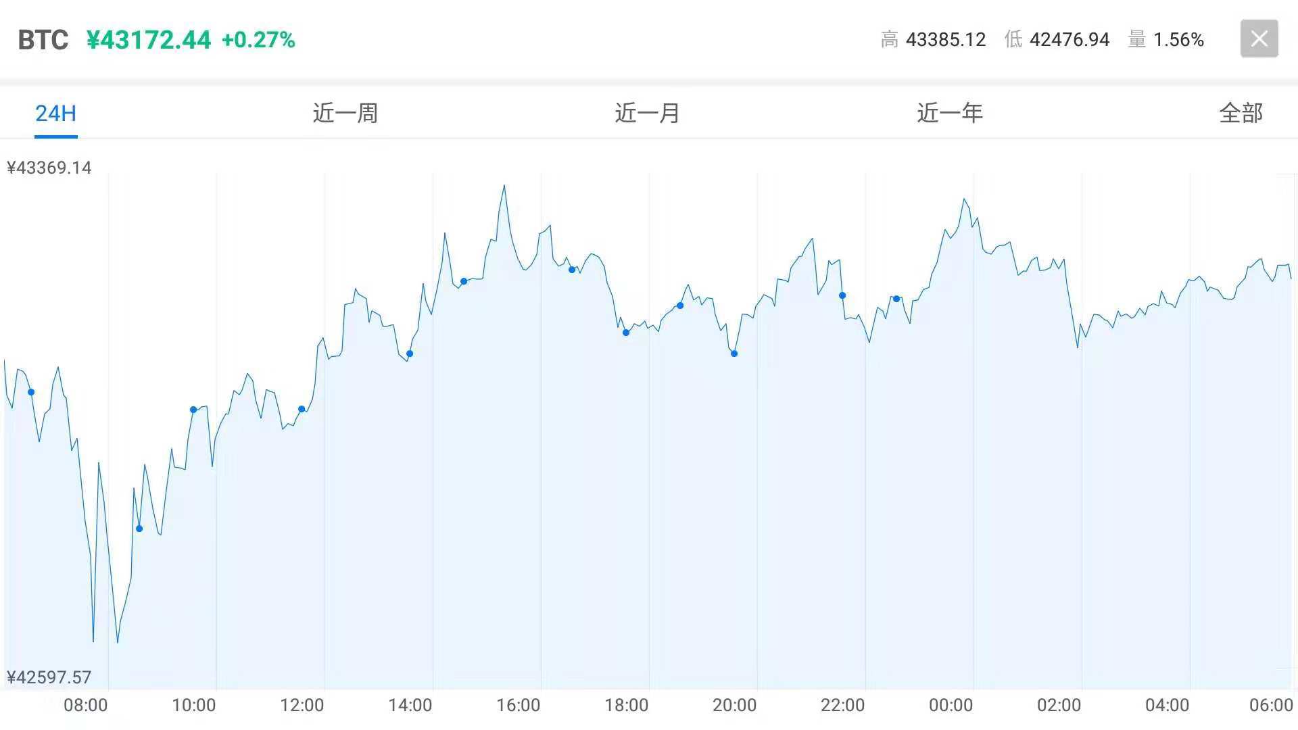Select the lowest blue marker dot on the chart
Screen dimensions: 1298x730
pos(139,529)
